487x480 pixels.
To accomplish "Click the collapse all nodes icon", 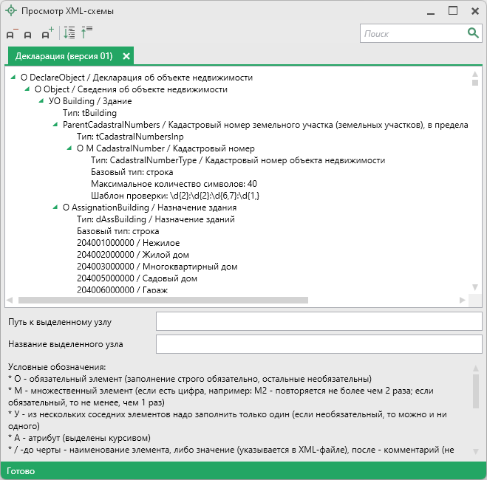I will [86, 33].
